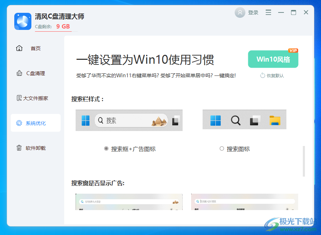Select the 软件卸载 uninstall trash icon
The height and width of the screenshot is (235, 321).
(19, 148)
